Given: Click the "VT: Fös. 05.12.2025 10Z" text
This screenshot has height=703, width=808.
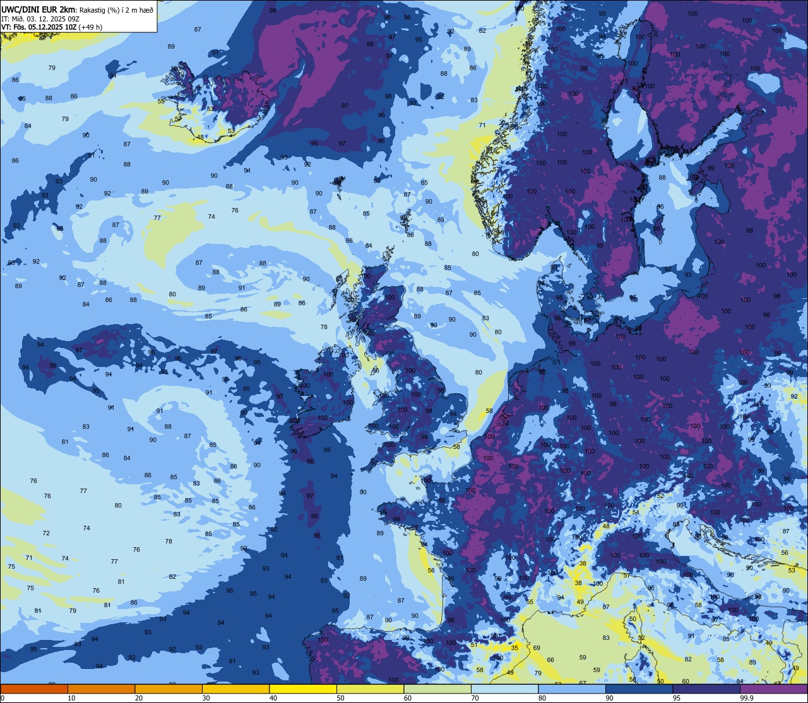Looking at the screenshot, I should 39,27.
